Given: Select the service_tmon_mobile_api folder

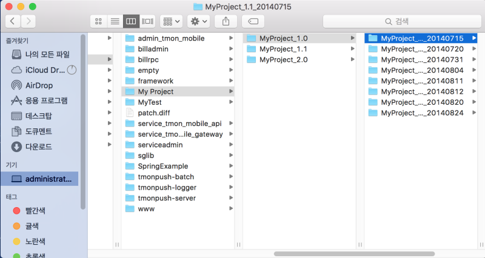Looking at the screenshot, I should tap(178, 124).
